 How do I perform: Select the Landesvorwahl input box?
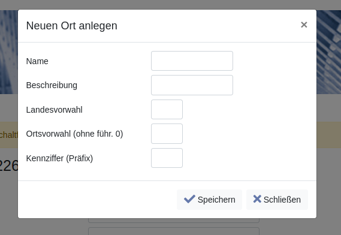(167, 110)
